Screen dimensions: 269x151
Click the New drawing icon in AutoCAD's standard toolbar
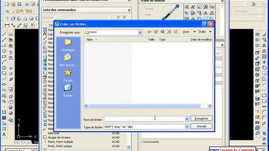(x=7, y=4)
